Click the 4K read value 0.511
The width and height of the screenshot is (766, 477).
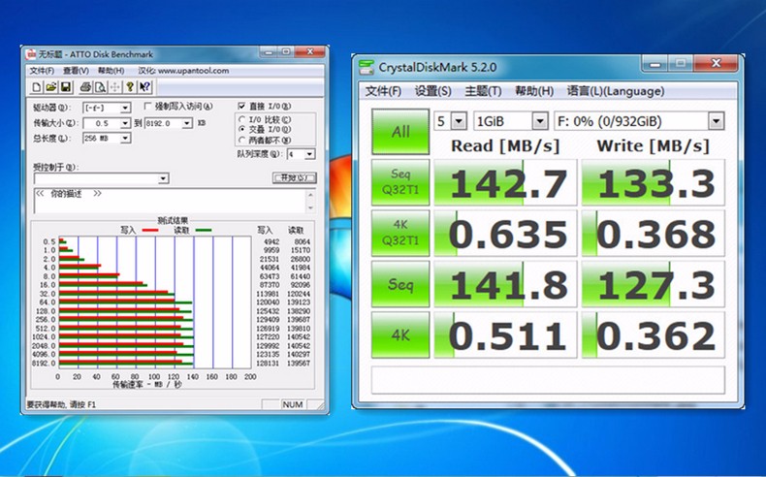coord(505,334)
